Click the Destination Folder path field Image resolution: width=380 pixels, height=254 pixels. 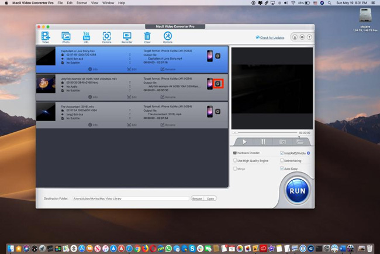tap(131, 198)
